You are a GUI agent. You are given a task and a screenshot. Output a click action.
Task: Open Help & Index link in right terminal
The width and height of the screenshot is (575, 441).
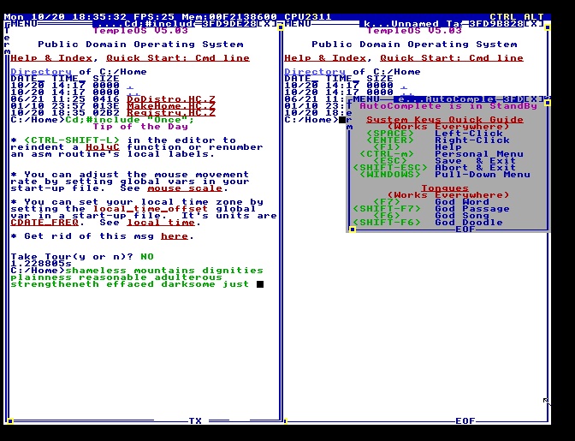(325, 58)
